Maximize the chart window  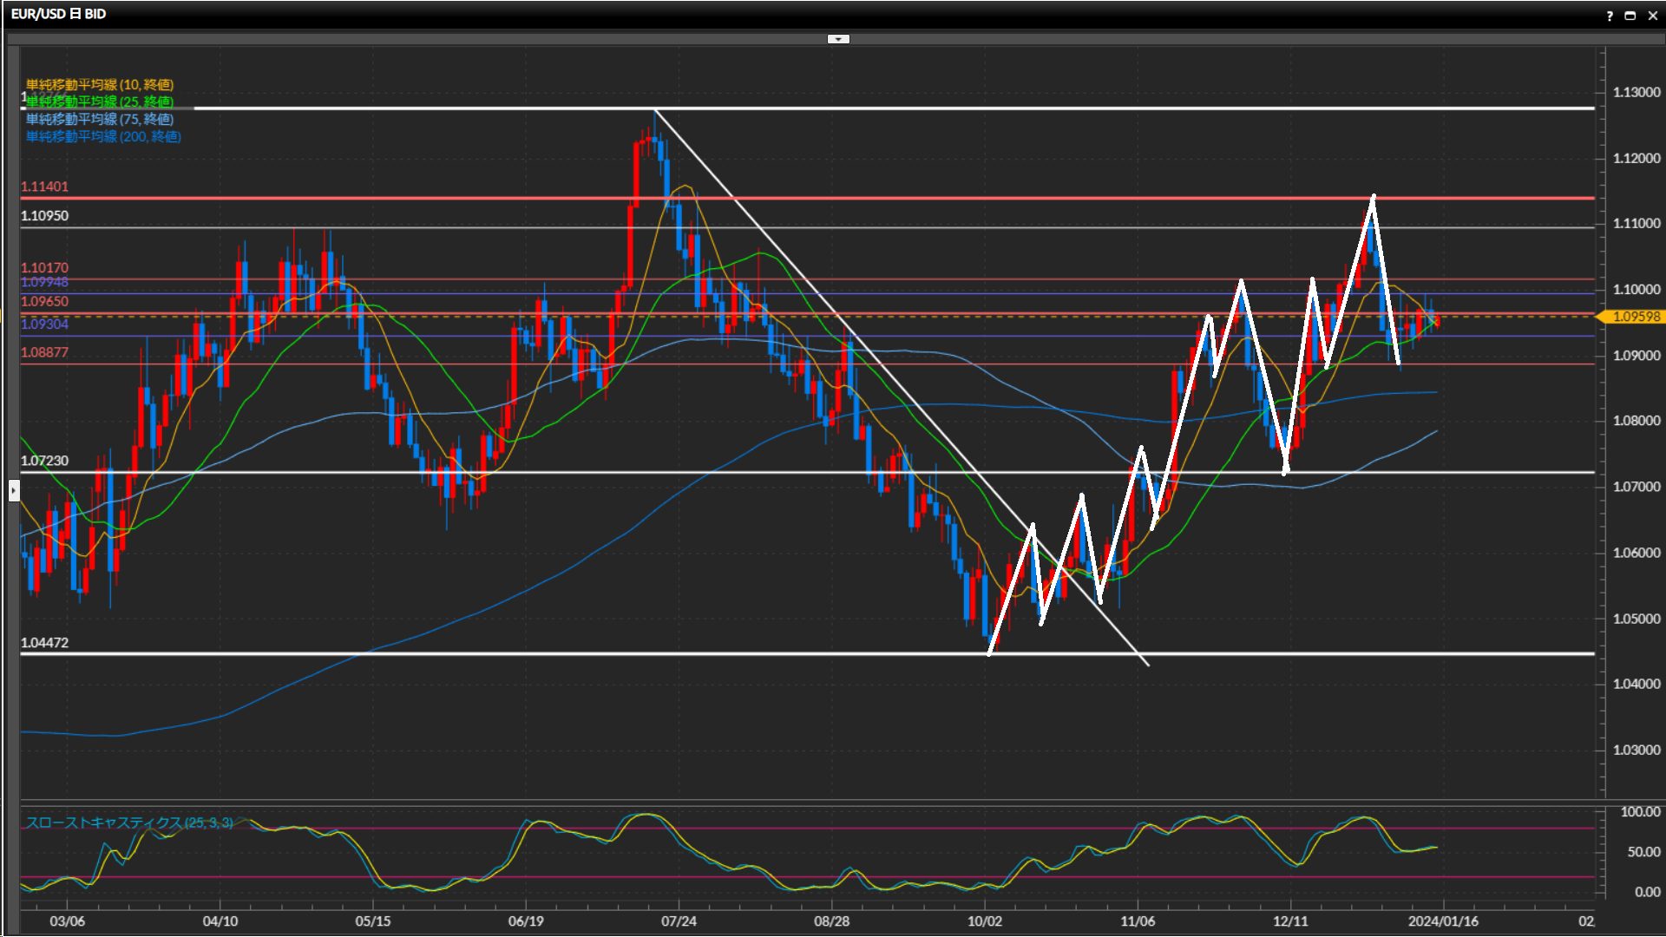pos(1630,16)
